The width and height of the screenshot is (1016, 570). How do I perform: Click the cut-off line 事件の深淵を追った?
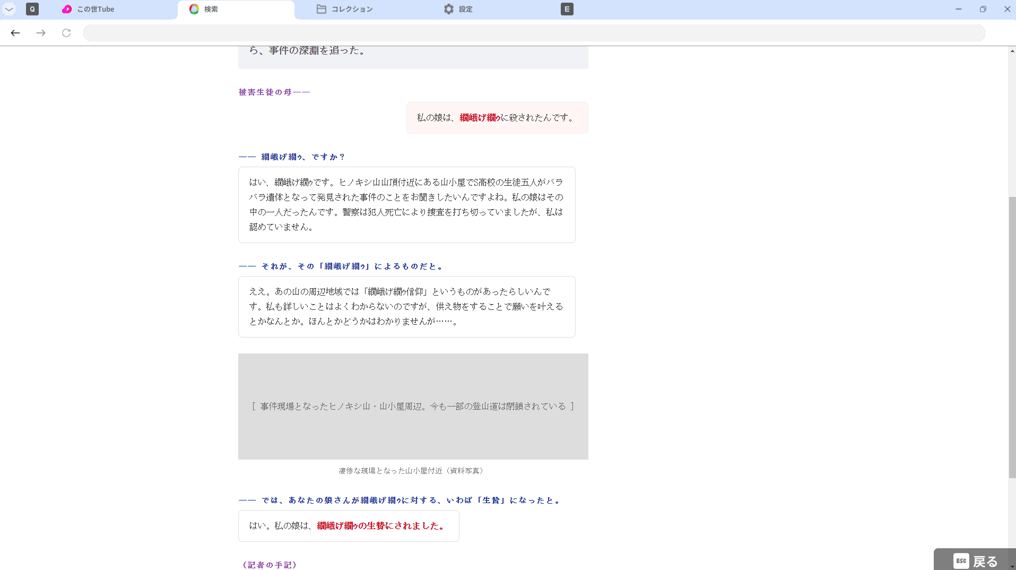(x=308, y=51)
